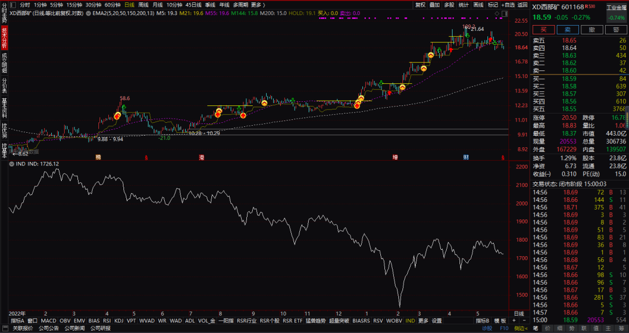Open 成交明细 in left sidebar
This screenshot has height=333, width=629.
coord(4,63)
